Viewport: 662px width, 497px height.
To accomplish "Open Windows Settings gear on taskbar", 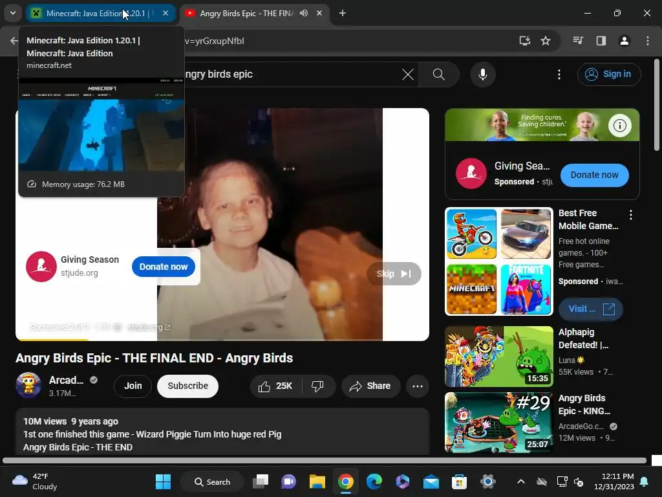I will pos(487,481).
